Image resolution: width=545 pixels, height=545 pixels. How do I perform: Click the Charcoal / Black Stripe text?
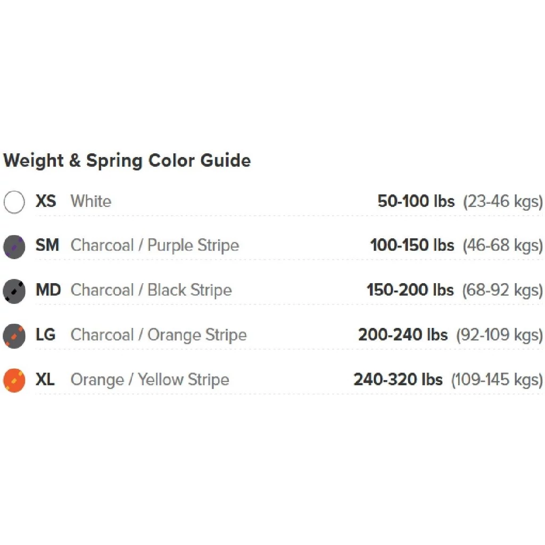click(151, 291)
